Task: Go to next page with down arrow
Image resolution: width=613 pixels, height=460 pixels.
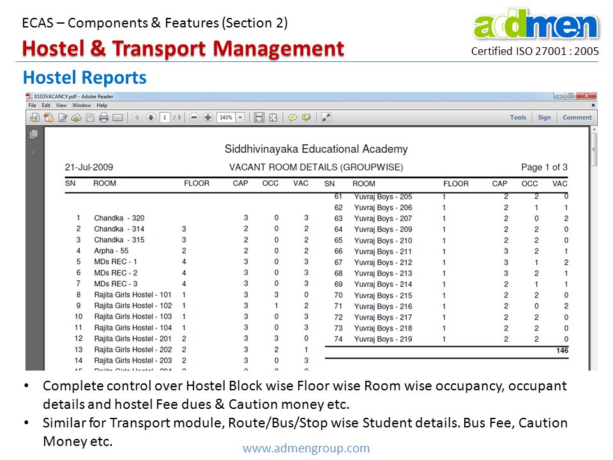Action: pyautogui.click(x=151, y=118)
